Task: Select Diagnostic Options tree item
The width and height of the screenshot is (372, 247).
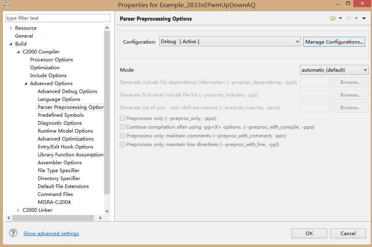Action: pos(60,123)
